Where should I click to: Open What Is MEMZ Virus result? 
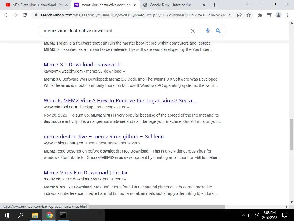pos(121,101)
